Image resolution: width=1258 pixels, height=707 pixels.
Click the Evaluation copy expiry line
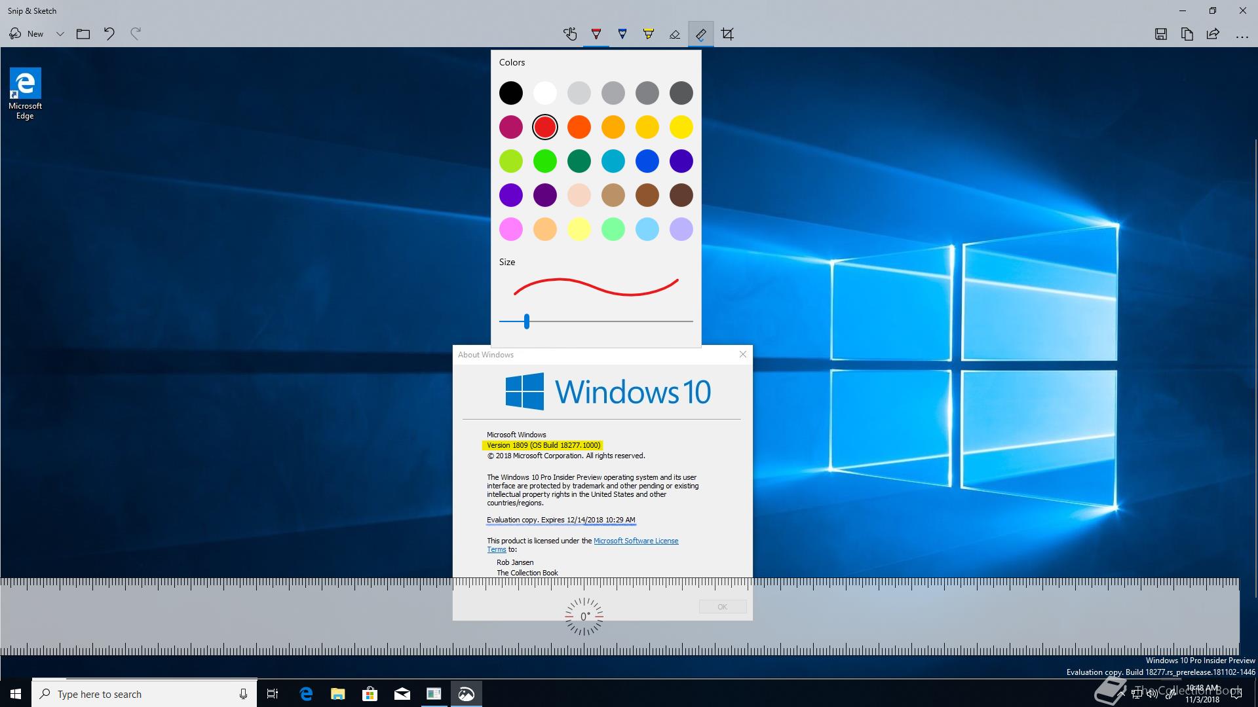(561, 520)
